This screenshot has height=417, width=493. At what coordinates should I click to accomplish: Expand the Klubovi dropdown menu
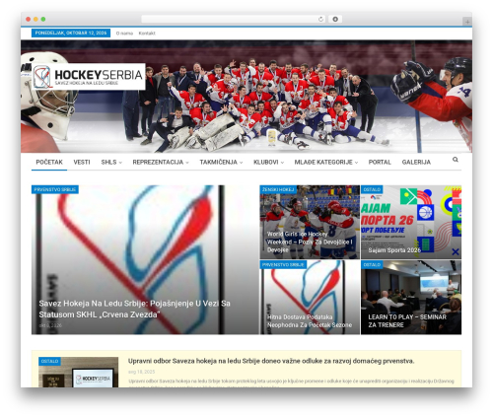pyautogui.click(x=268, y=162)
